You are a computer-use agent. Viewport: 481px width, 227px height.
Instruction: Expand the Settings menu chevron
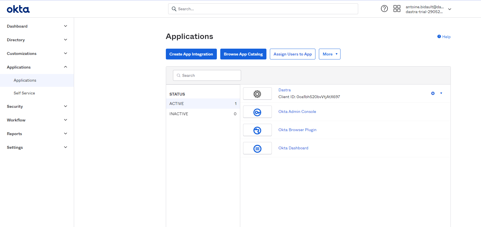pyautogui.click(x=66, y=147)
